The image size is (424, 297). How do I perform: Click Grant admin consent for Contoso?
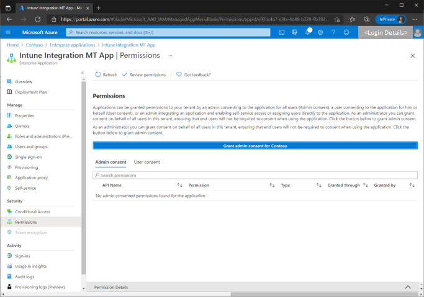[x=255, y=146]
